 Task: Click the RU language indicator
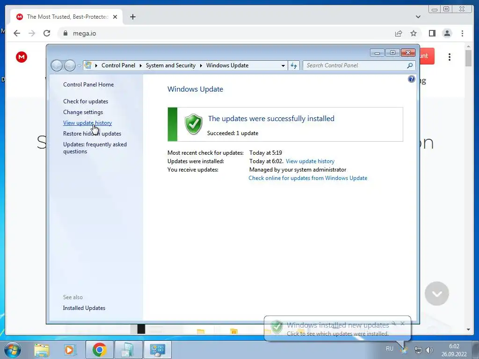point(390,349)
